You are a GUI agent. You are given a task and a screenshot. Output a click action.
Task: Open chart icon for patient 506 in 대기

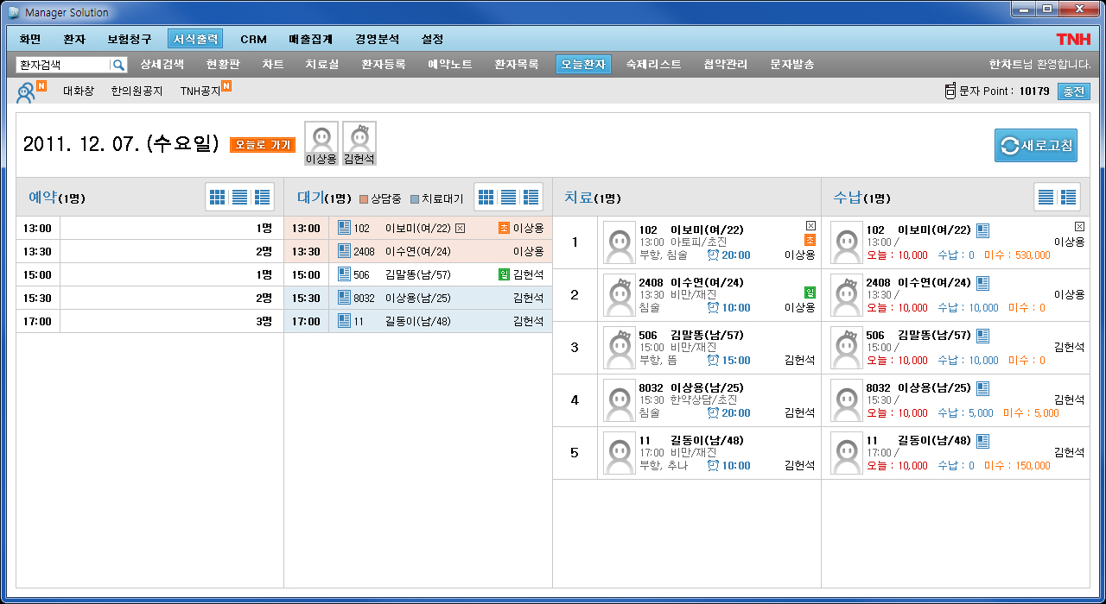tap(344, 274)
